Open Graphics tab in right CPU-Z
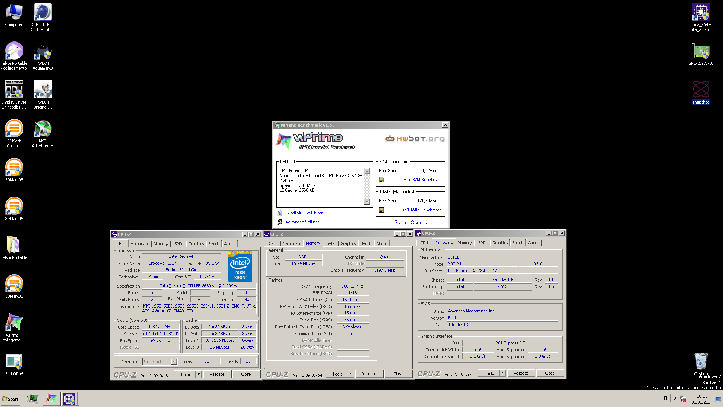 pos(500,243)
